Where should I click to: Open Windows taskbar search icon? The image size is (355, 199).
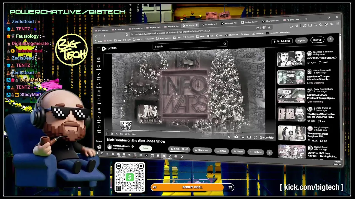(x=102, y=153)
